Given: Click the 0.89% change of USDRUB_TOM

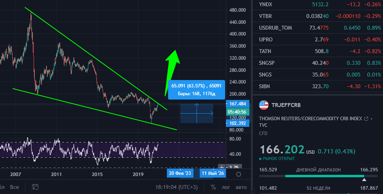Looking at the screenshot, I should click(374, 28).
